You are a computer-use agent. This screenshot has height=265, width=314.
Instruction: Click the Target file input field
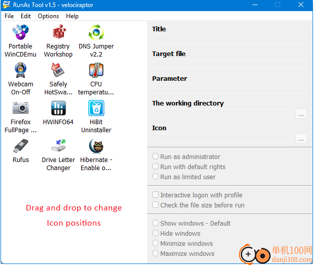[x=230, y=64]
